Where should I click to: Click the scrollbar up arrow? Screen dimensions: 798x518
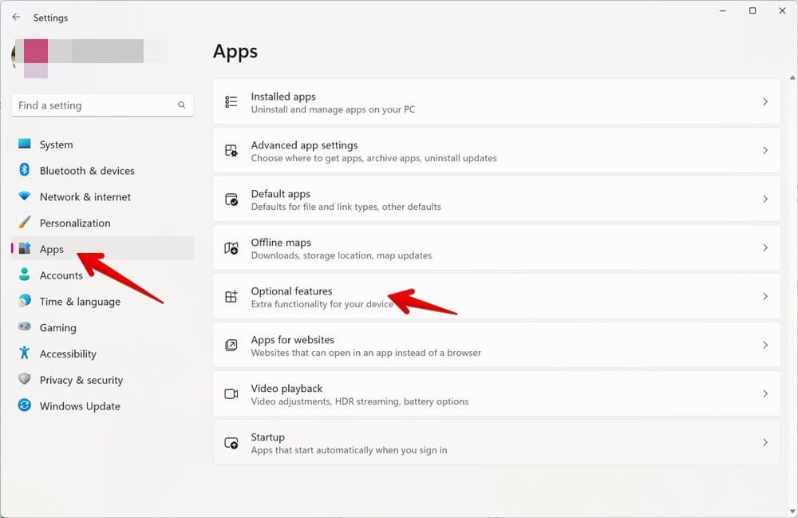pos(792,78)
